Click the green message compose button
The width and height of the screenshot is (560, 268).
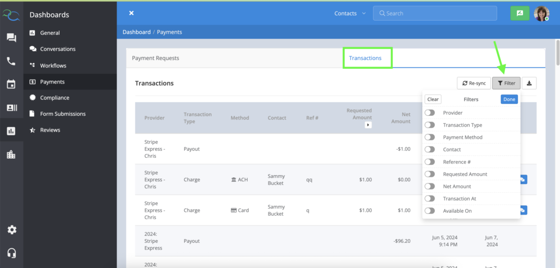coord(520,14)
